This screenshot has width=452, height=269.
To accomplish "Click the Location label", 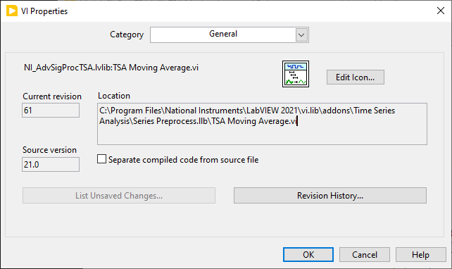I will (114, 96).
